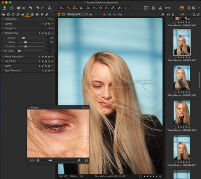
Task: Open the Color three-circles tool tab
Action: tap(18, 14)
